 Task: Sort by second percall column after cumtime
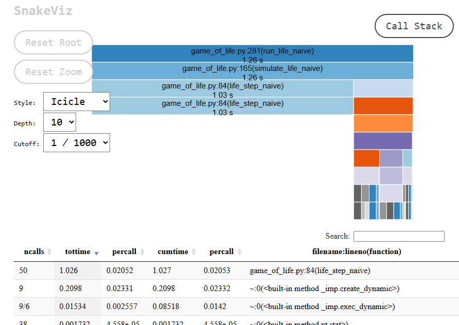click(225, 251)
